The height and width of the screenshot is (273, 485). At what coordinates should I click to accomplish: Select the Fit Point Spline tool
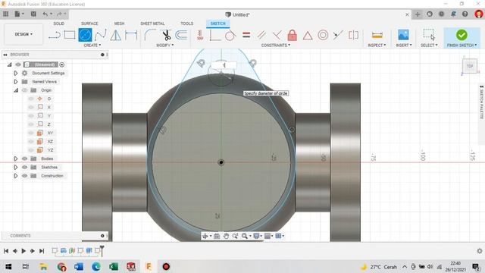click(101, 35)
